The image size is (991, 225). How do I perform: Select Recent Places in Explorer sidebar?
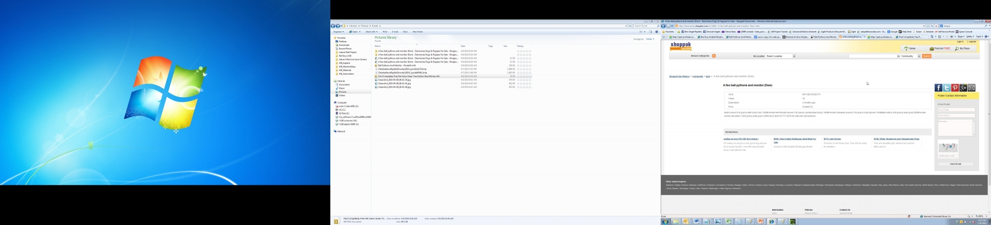(x=345, y=48)
